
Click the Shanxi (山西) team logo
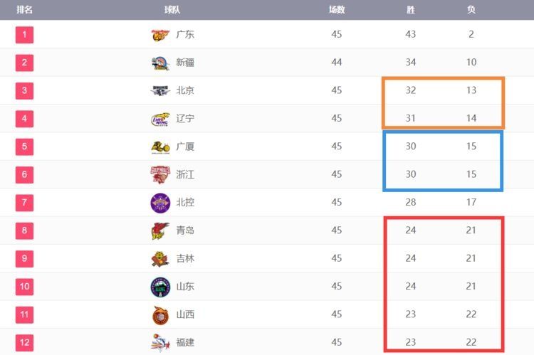tap(160, 314)
